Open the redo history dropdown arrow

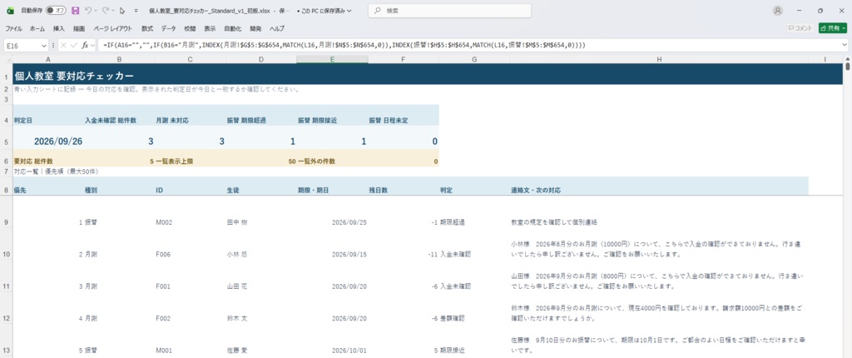(113, 10)
